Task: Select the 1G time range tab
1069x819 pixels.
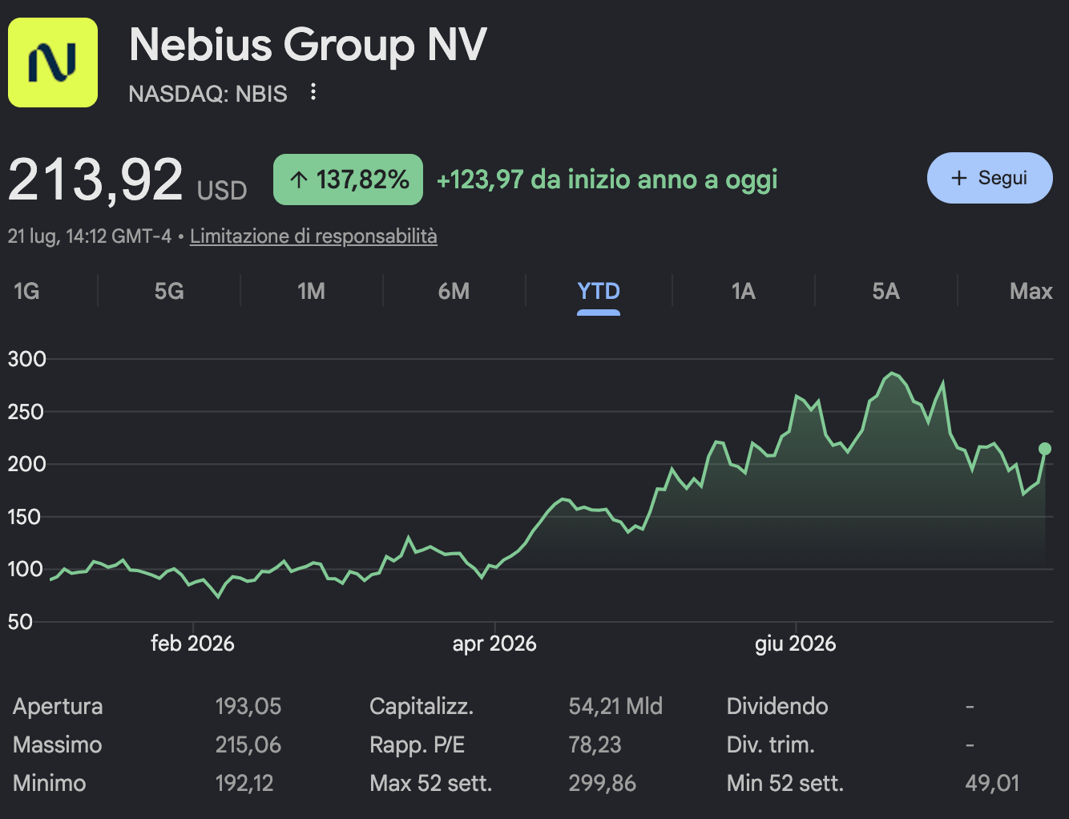Action: pyautogui.click(x=26, y=291)
